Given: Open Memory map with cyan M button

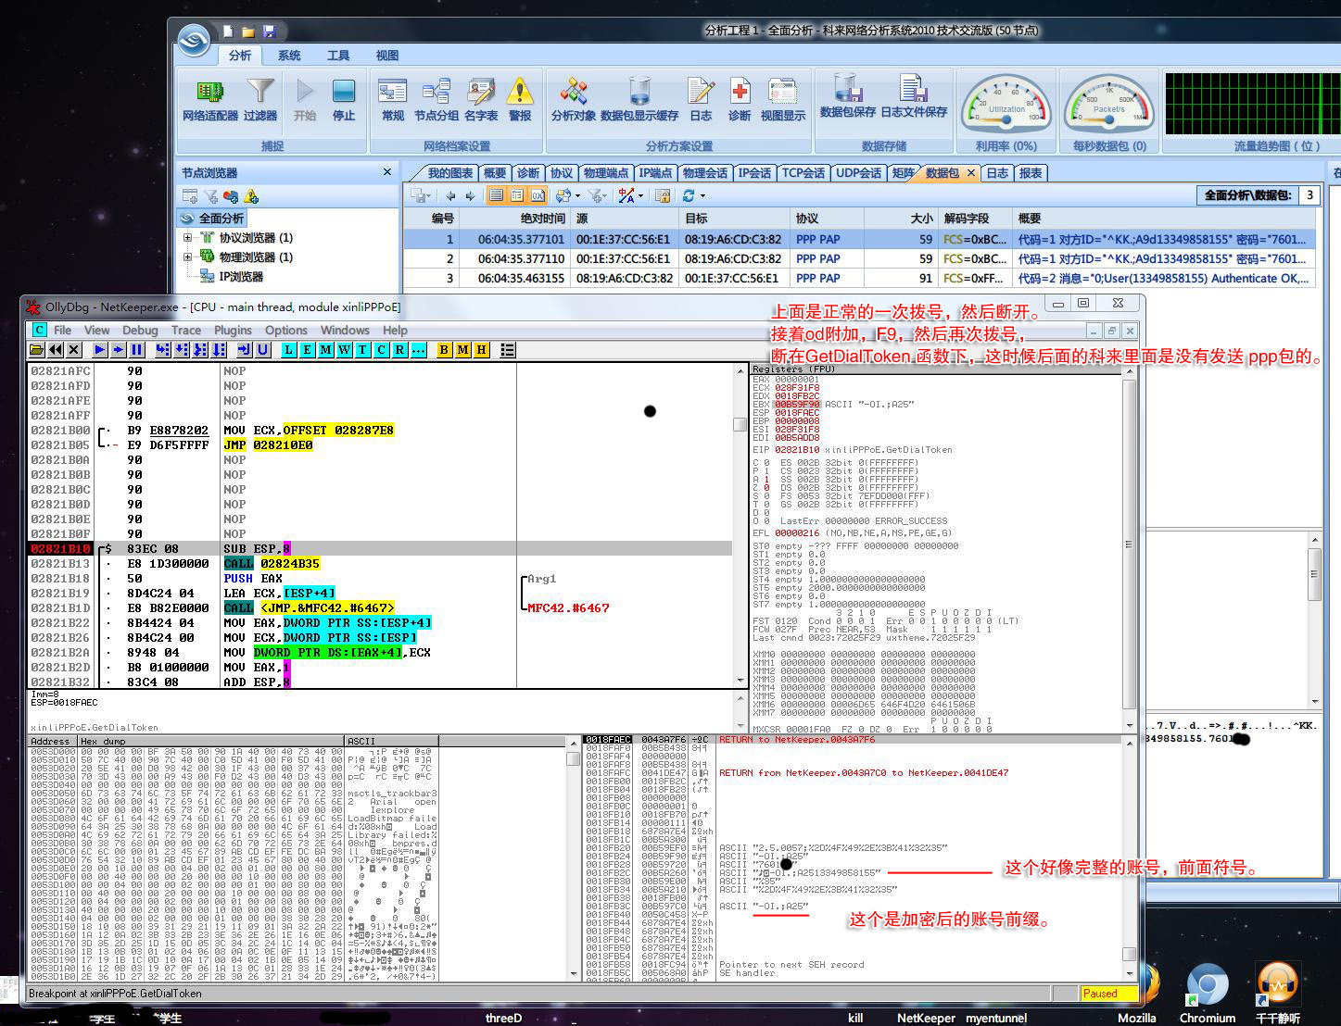Looking at the screenshot, I should (x=325, y=350).
